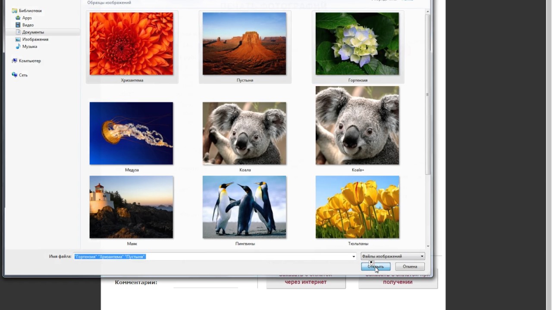
Task: Select Сеть in navigation pane
Action: 23,75
